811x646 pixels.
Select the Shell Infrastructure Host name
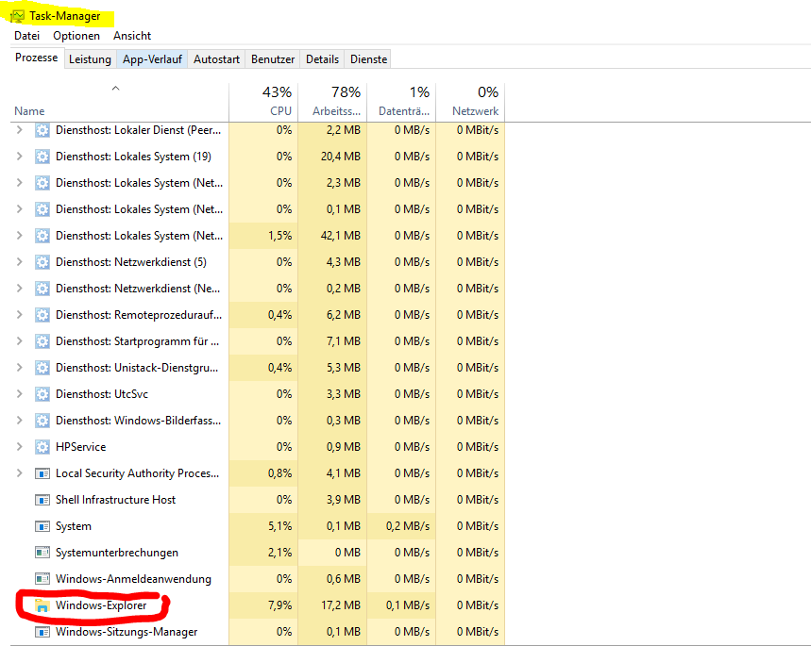pos(115,500)
